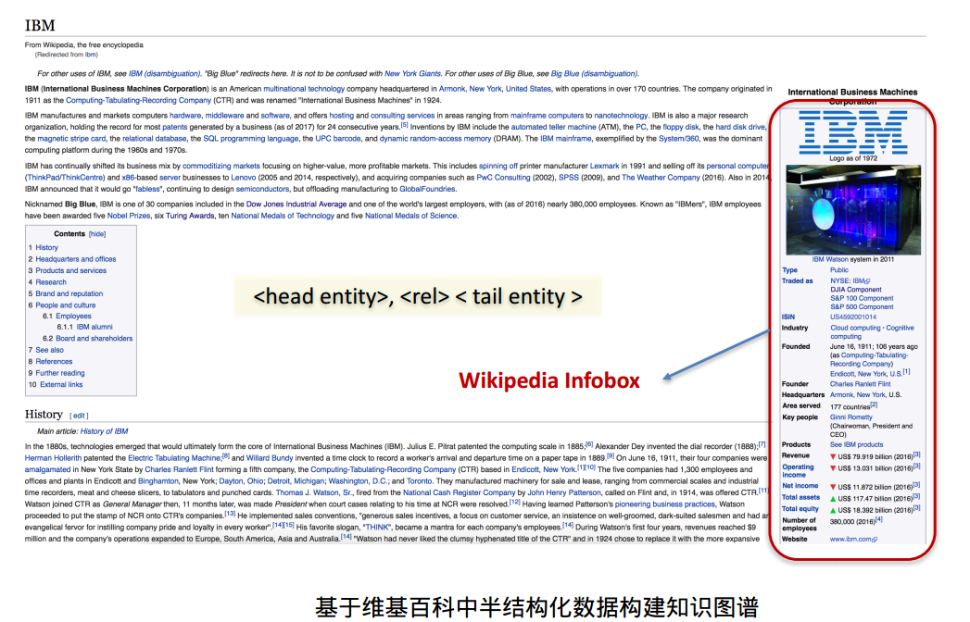Screen dimensions: 970x622
Task: Open 'Cloud computing' in the Industry row
Action: coord(855,329)
